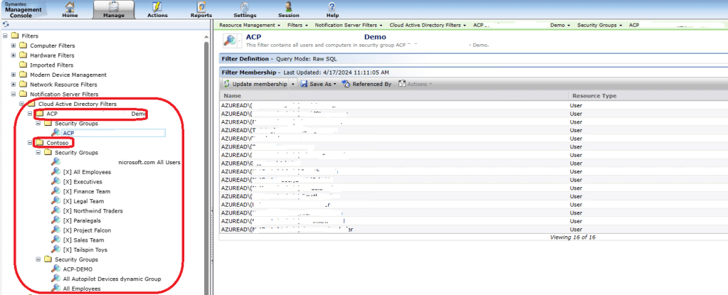Click the refresh icon above the tree
Image resolution: width=728 pixels, height=295 pixels.
click(6, 24)
